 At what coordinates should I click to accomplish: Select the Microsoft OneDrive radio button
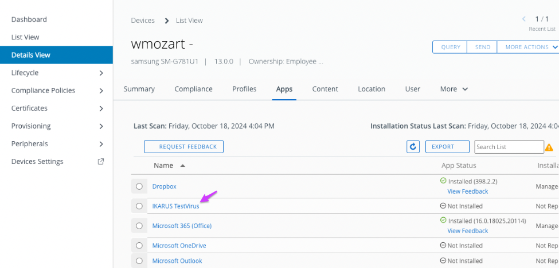(x=139, y=246)
